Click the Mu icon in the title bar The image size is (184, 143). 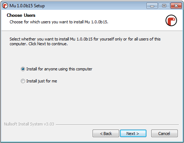tap(5, 6)
